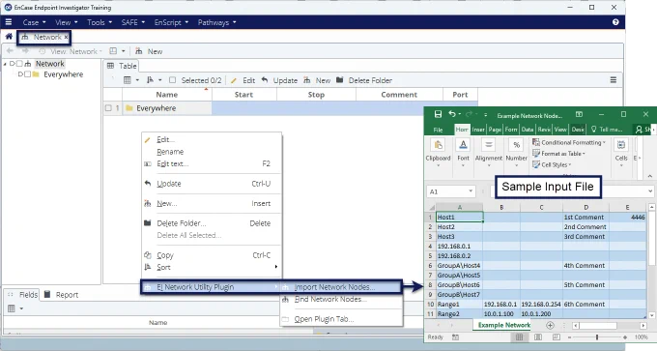Expand the Everywhere tree folder
This screenshot has width=657, height=351.
click(x=20, y=74)
